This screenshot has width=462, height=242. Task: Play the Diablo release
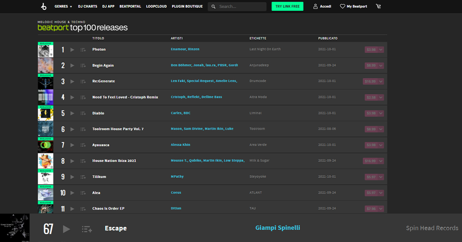pos(72,113)
